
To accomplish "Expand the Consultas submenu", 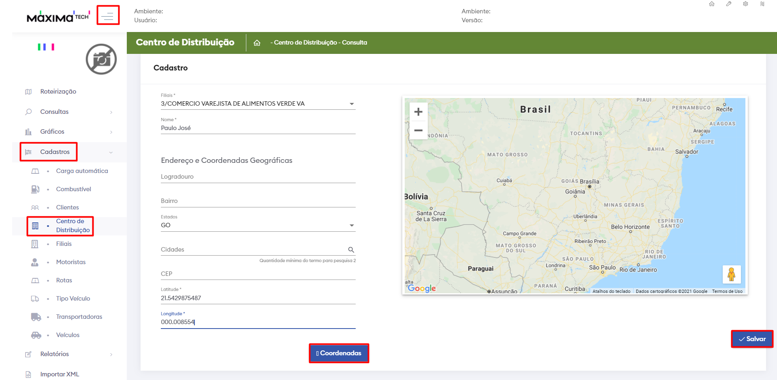I will tap(111, 112).
